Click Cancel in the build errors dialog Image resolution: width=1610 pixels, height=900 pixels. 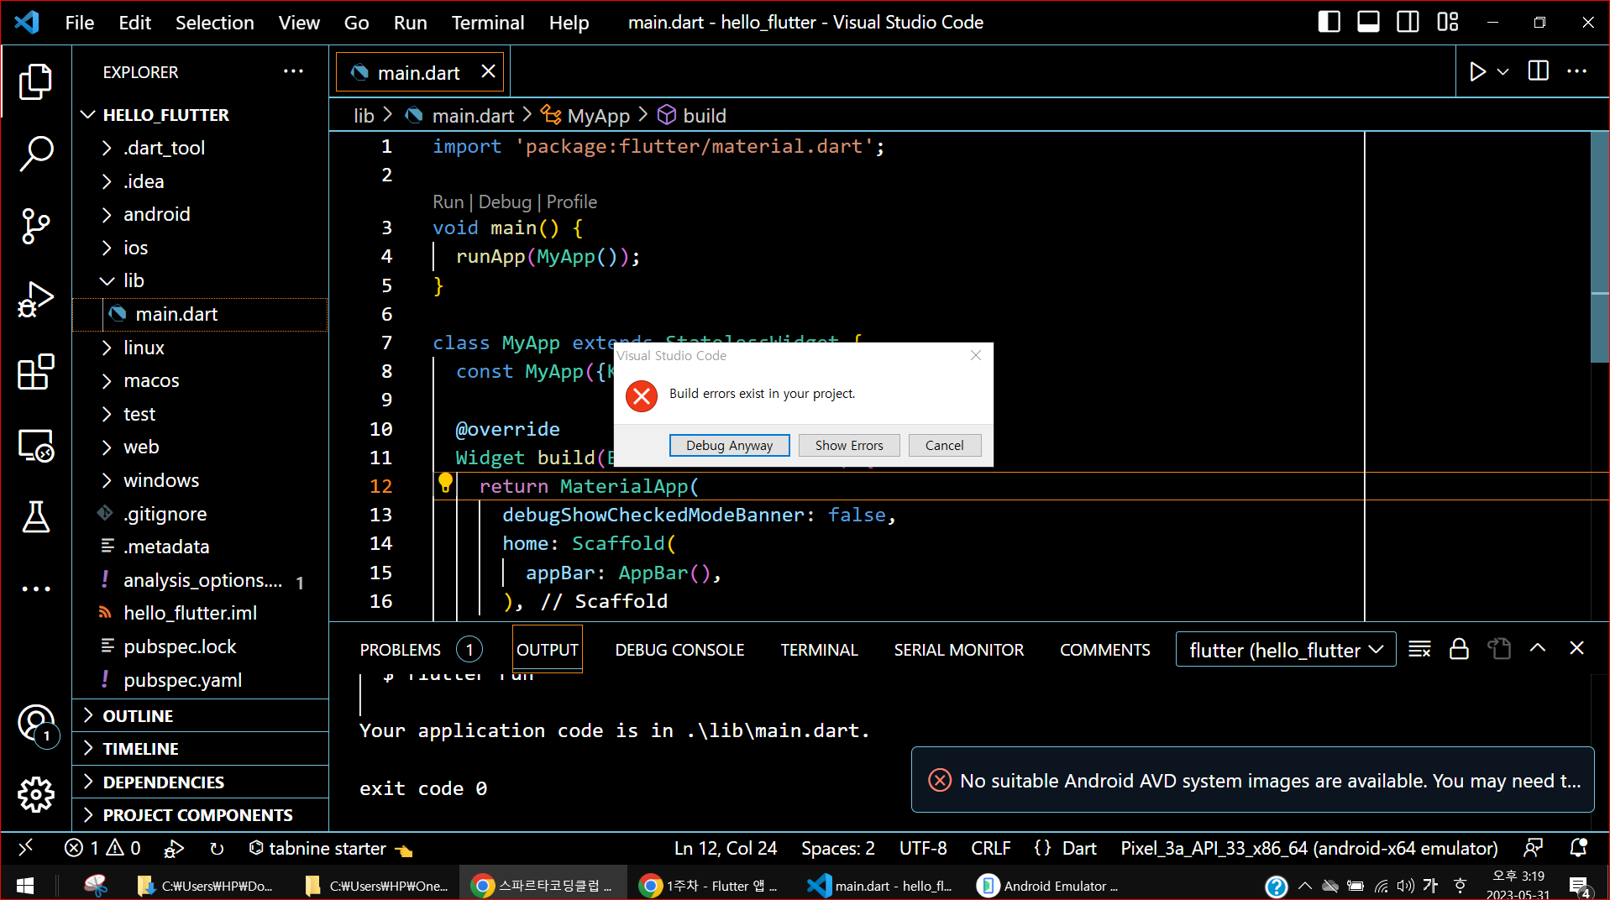(944, 445)
